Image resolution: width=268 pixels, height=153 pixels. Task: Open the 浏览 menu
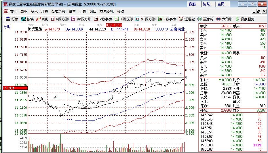pos(24,12)
